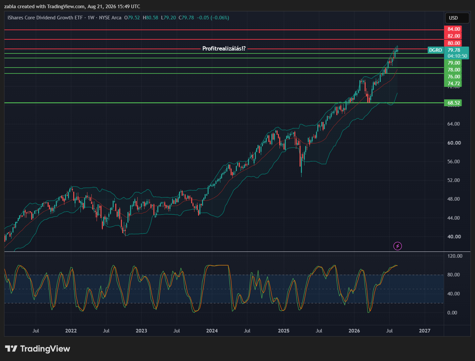Click the purple lightning bolt icon
Viewport: 475px width, 361px height.
click(397, 246)
